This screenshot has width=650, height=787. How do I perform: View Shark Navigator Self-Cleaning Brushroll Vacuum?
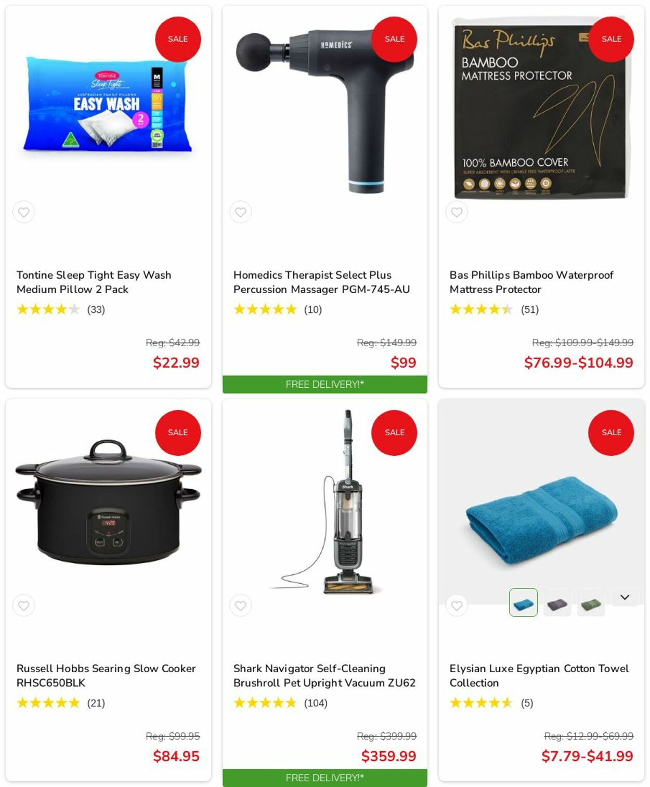pyautogui.click(x=324, y=675)
